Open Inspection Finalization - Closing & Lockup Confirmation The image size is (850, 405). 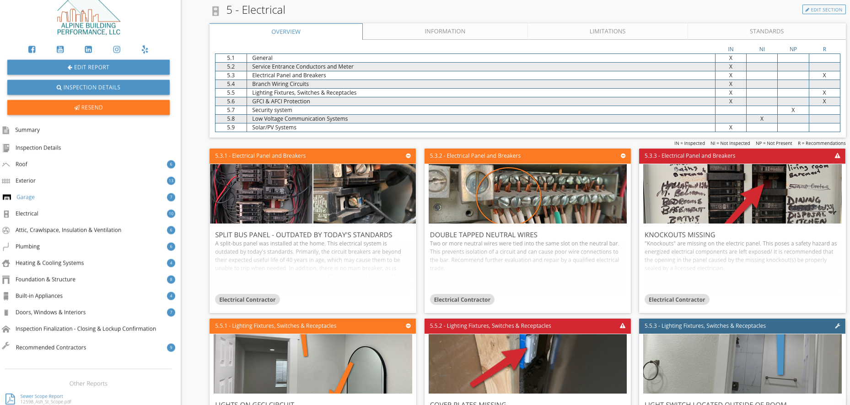pyautogui.click(x=86, y=329)
